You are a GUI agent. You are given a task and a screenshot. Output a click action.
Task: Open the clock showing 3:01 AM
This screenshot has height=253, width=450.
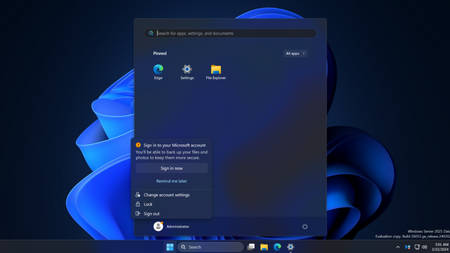tap(440, 247)
